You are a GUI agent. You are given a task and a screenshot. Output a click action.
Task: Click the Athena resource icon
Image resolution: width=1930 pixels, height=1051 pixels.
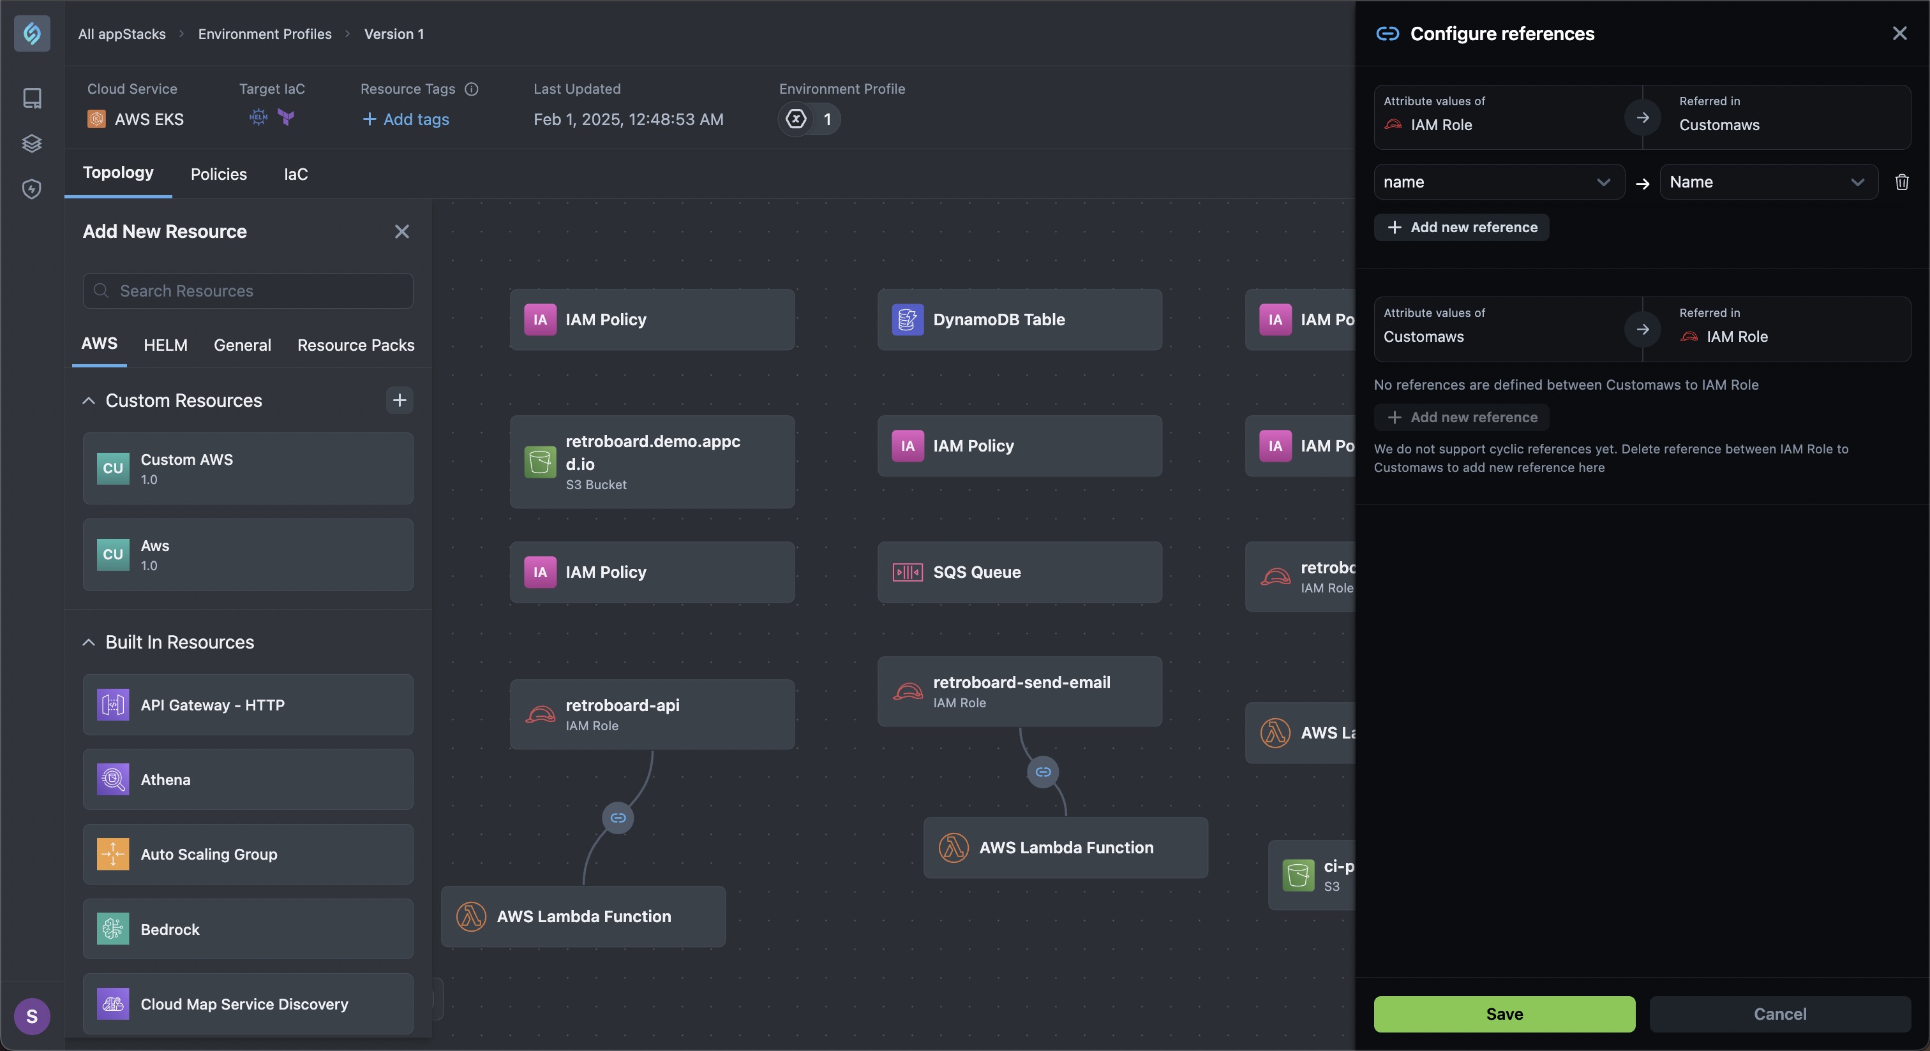coord(113,779)
